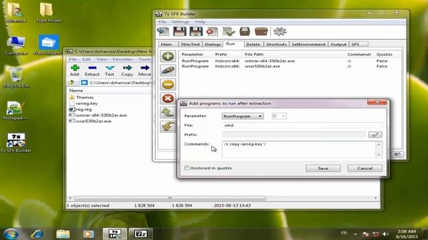Screen dimensions: 428x240
Task: Click the Test button in 7-Zip file manager
Action: click(x=110, y=71)
